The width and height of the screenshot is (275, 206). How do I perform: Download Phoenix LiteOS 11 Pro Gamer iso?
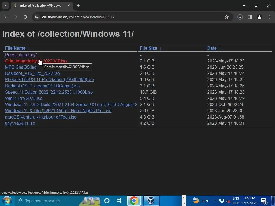(x=49, y=79)
